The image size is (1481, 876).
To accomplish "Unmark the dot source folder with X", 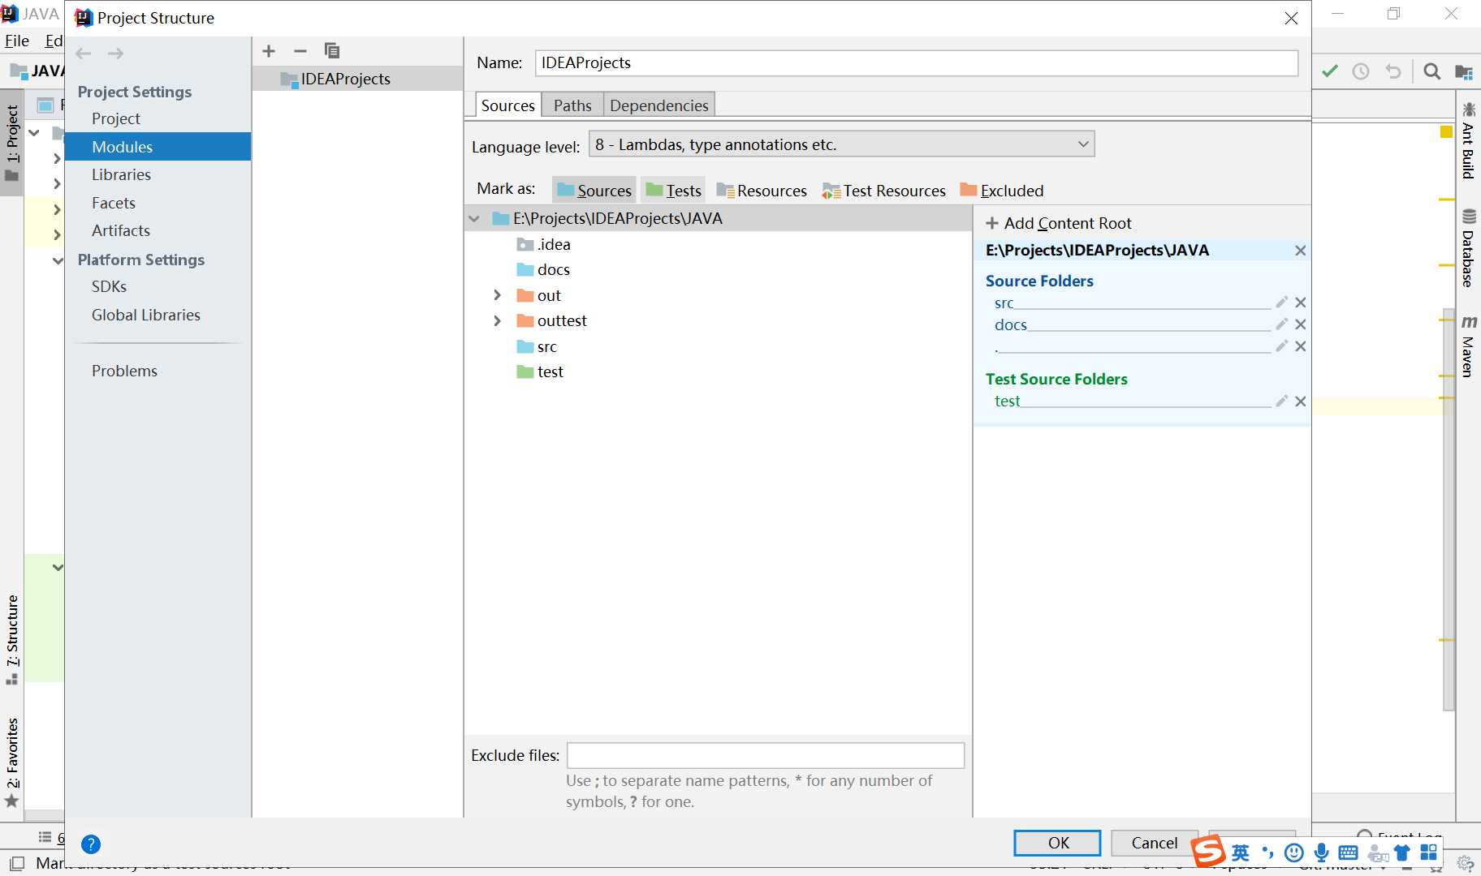I will (1301, 346).
